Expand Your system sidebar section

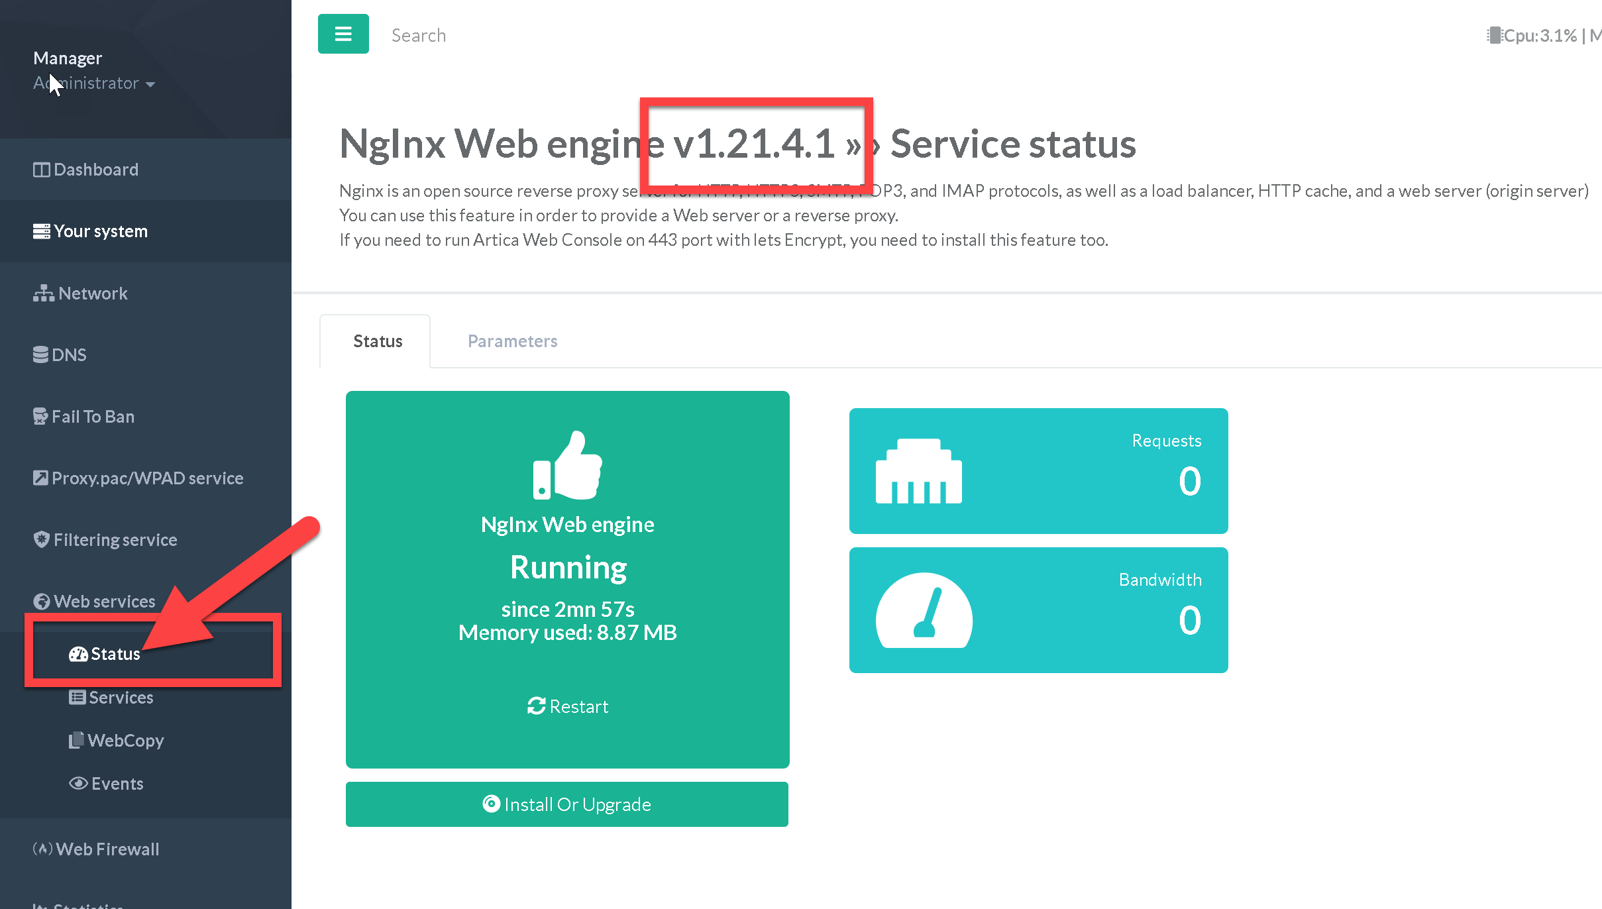click(x=101, y=231)
